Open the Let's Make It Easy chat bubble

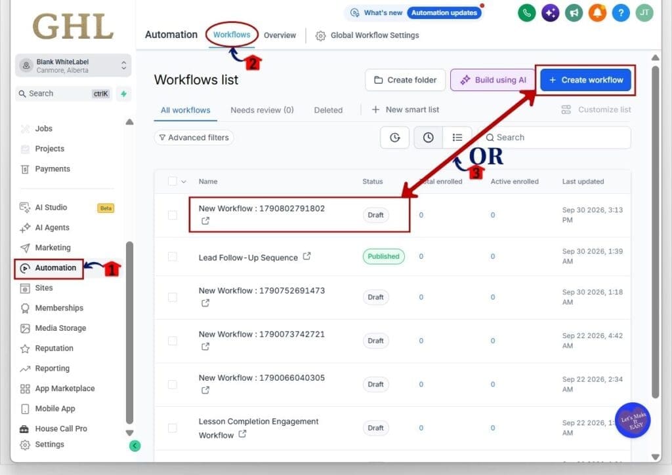point(633,420)
